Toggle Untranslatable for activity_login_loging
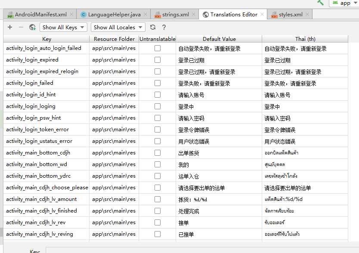359x253 pixels. [x=158, y=106]
